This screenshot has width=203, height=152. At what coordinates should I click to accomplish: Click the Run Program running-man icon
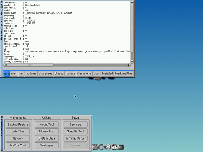point(108,147)
